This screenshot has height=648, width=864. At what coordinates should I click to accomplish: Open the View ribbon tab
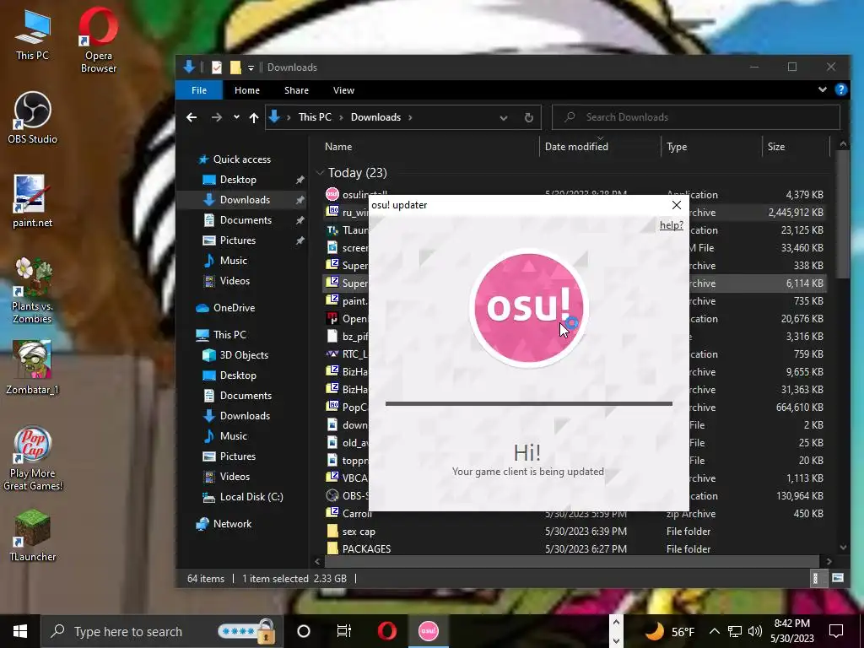click(x=344, y=90)
